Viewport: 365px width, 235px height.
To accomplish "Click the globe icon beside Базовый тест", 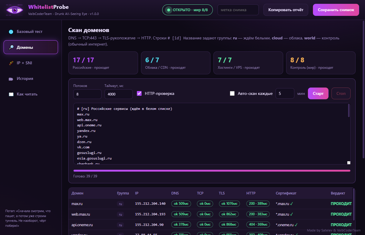I will [11, 32].
